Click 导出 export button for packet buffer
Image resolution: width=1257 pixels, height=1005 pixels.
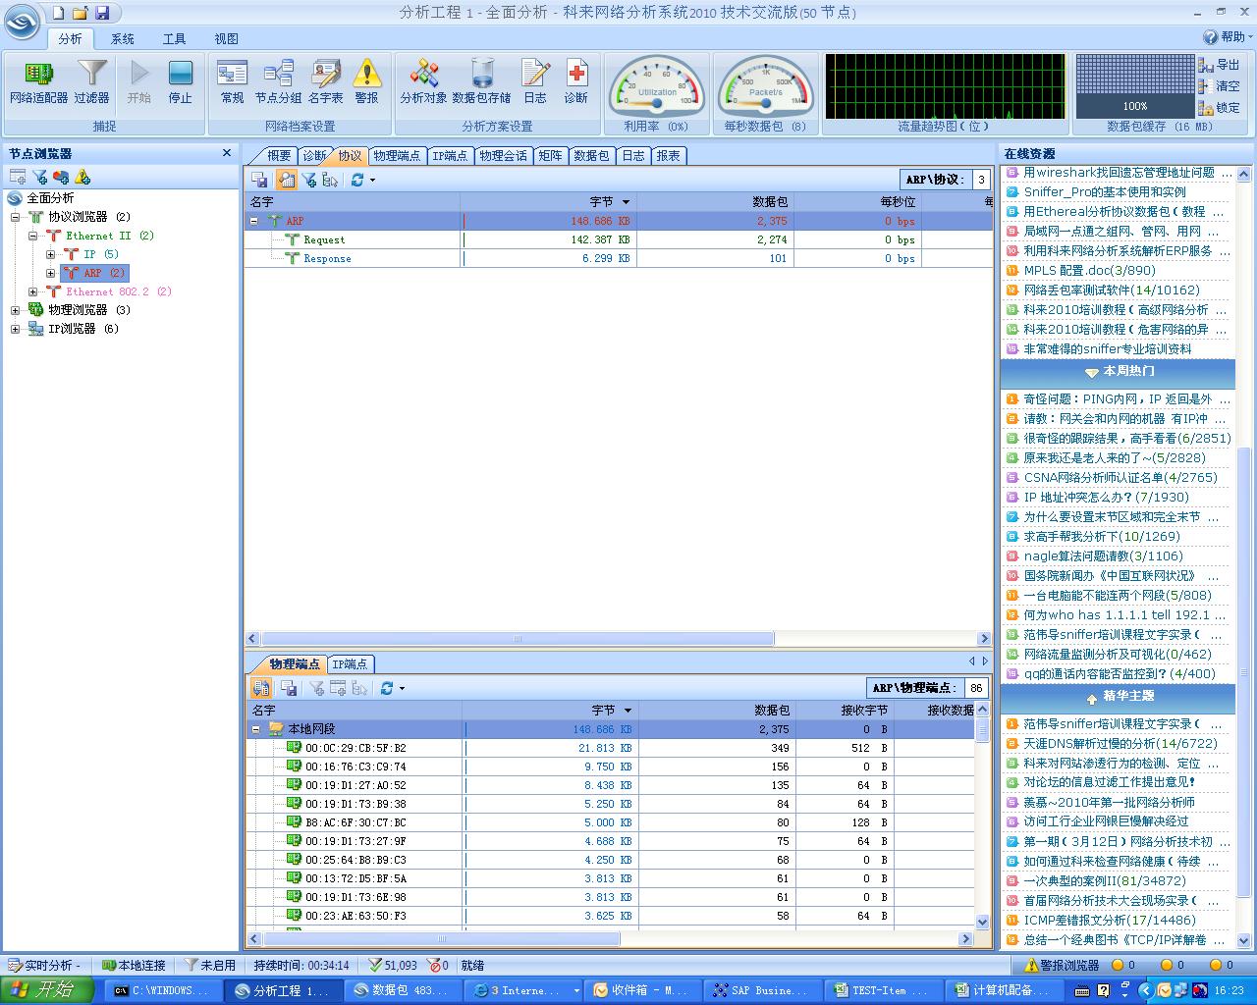pos(1219,65)
